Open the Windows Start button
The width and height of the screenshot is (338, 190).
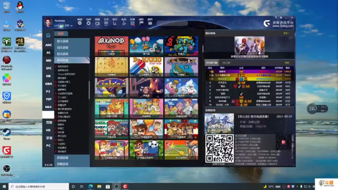pyautogui.click(x=4, y=186)
